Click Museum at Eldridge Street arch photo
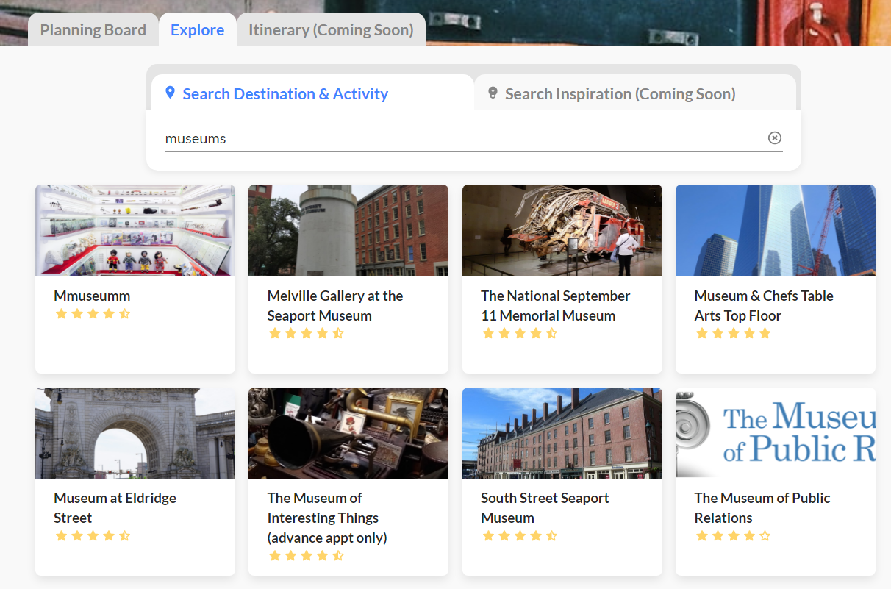 click(x=135, y=433)
